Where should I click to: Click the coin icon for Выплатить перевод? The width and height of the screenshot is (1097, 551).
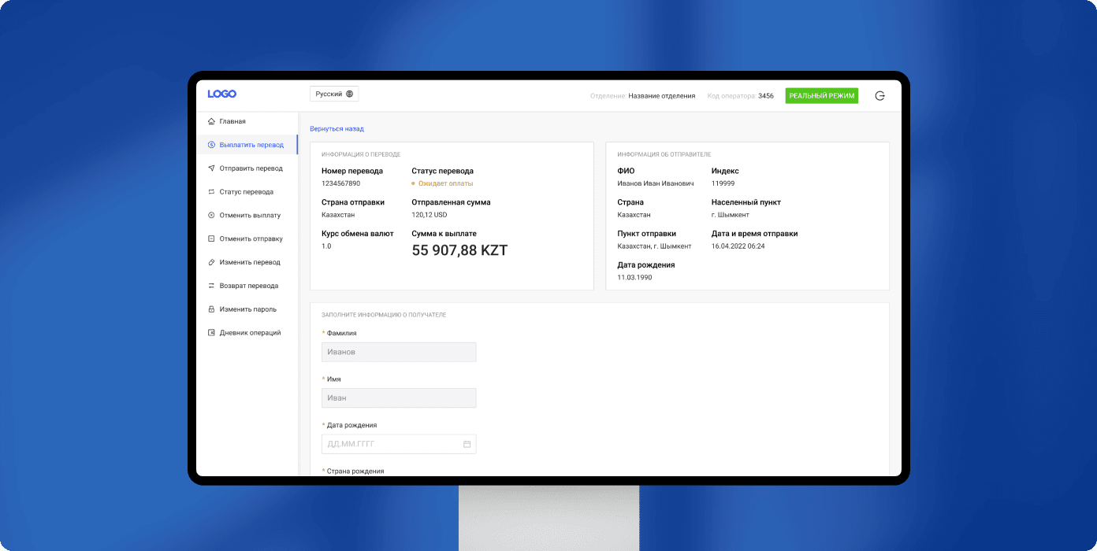[x=211, y=145]
